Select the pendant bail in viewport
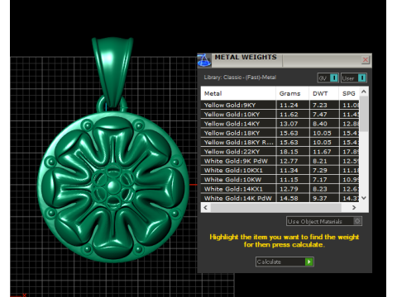The width and height of the screenshot is (397, 297). point(112,72)
